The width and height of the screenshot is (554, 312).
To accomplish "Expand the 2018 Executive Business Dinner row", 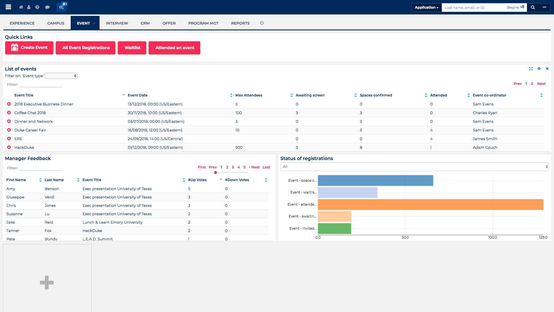I will coord(9,104).
